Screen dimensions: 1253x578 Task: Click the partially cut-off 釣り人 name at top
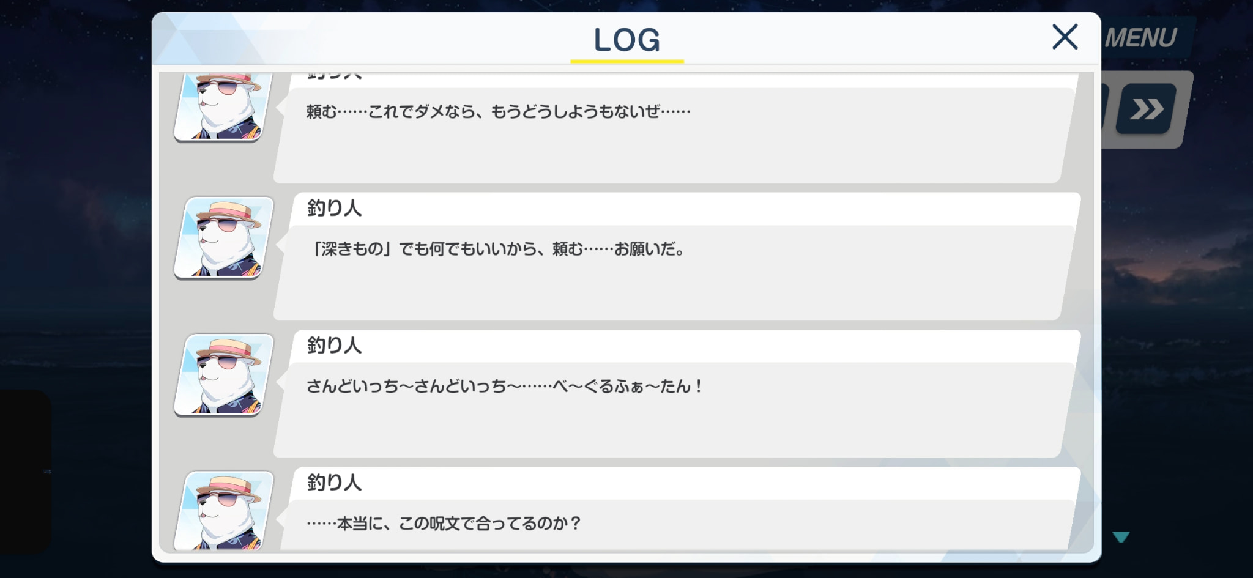click(x=334, y=76)
